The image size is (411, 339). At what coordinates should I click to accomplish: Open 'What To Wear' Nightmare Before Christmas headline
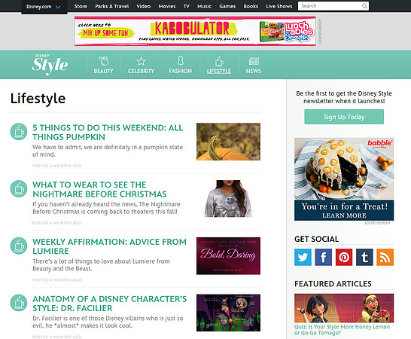(x=99, y=189)
